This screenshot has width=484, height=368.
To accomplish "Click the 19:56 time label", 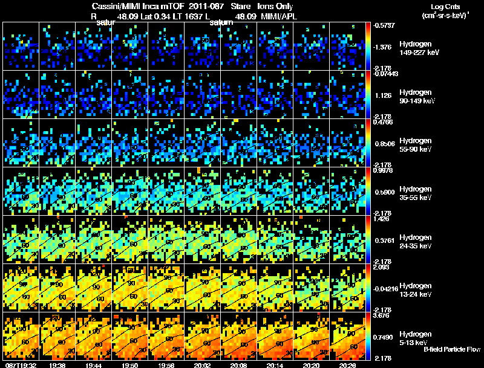I will pos(166,365).
